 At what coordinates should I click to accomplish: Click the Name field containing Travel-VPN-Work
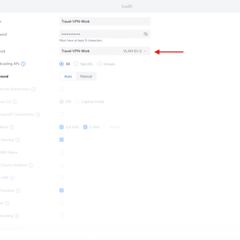click(x=105, y=21)
